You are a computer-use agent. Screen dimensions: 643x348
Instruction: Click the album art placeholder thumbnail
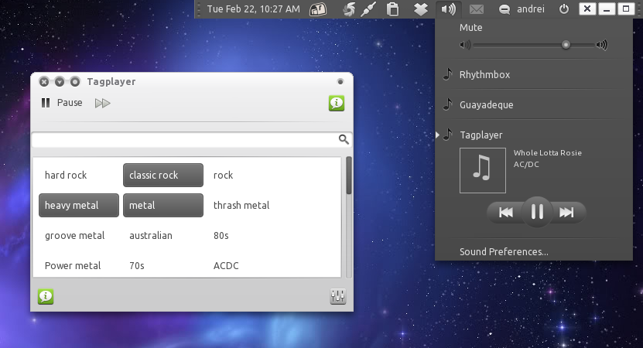click(x=483, y=170)
